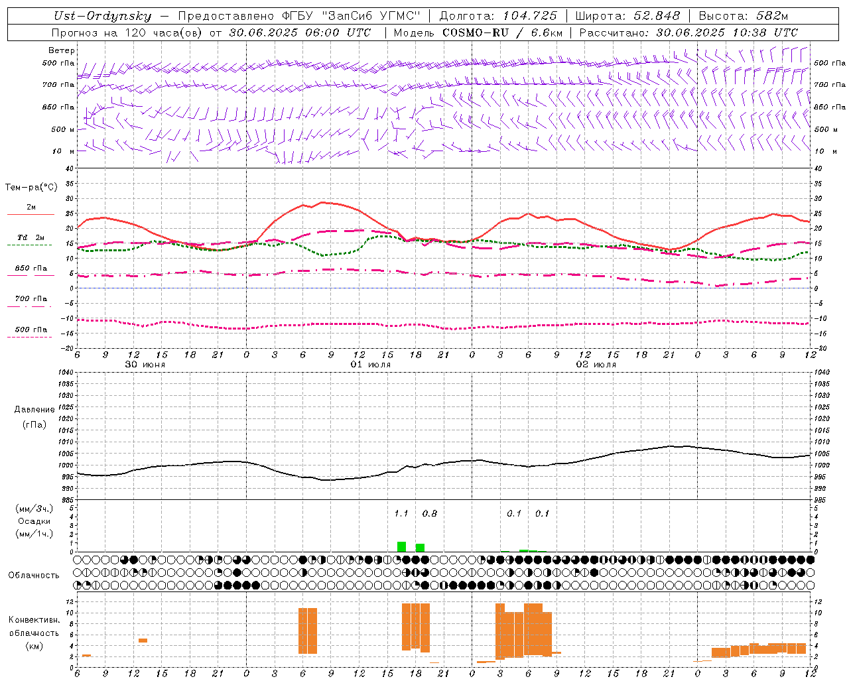Select the (мм/1ч.) units label
The height and width of the screenshot is (679, 849).
click(x=34, y=534)
